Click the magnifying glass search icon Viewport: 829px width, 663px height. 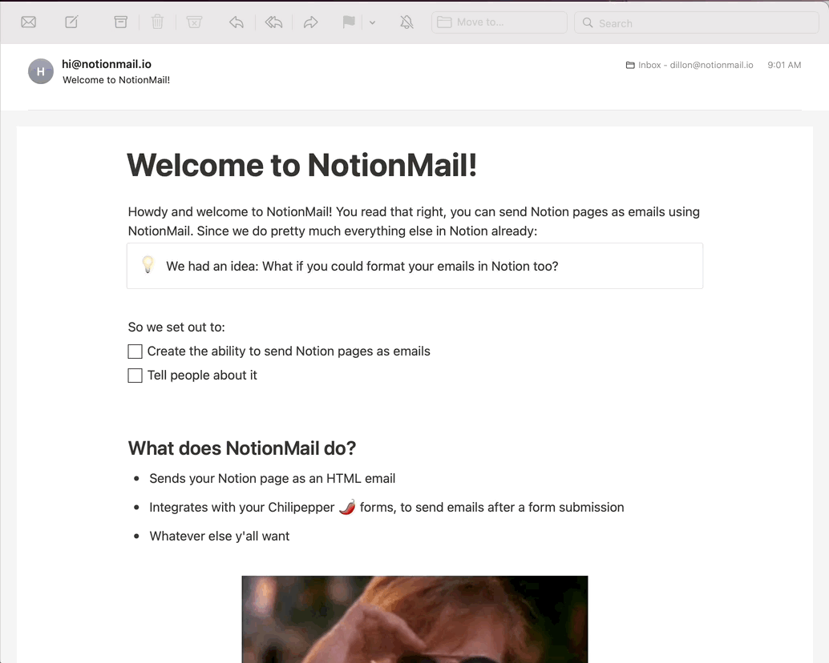pyautogui.click(x=588, y=22)
